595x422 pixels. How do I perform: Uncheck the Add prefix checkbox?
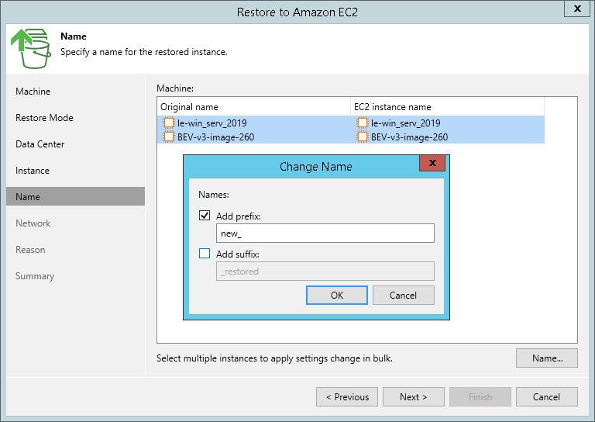point(205,216)
